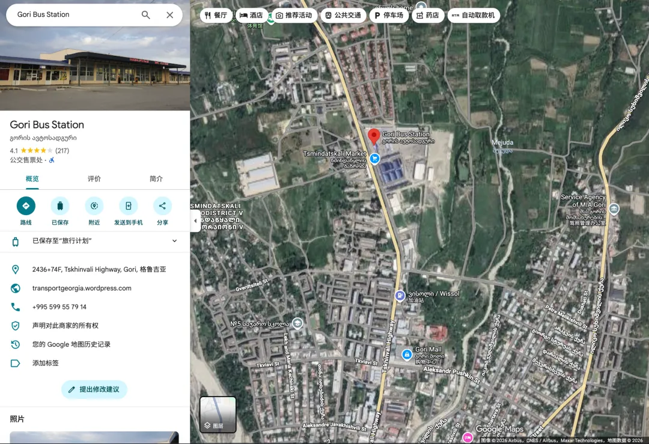Filter map by 餐厅 restaurants chip
649x444 pixels.
(x=216, y=15)
